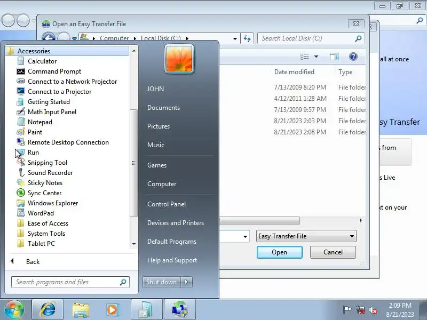Viewport: 427px width, 320px height.
Task: Open Remote Desktop Connection
Action: coord(68,142)
